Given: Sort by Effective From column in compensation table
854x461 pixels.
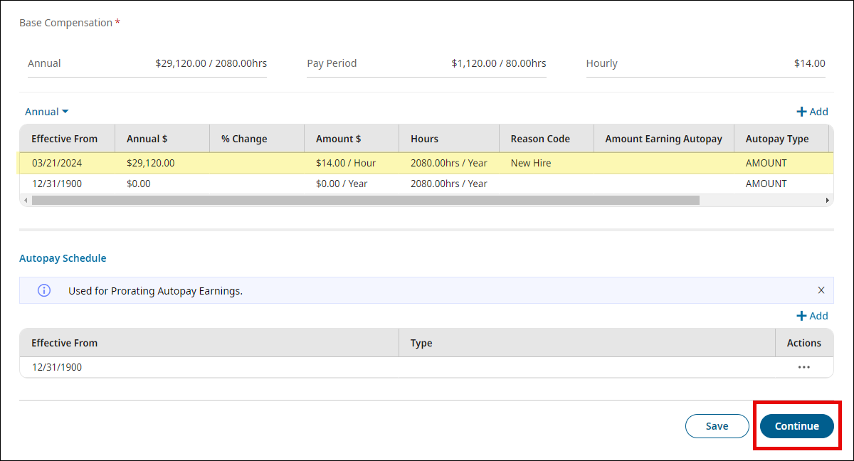Looking at the screenshot, I should 64,139.
